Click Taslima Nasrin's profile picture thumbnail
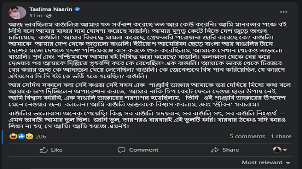 point(17,13)
